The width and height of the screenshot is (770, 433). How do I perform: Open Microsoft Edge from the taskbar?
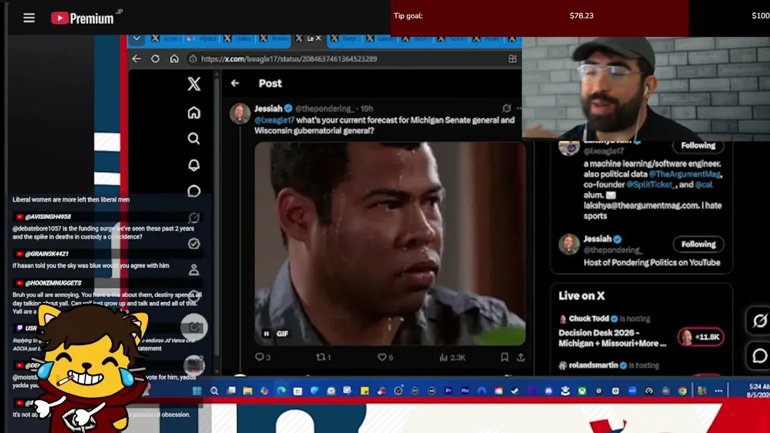point(281,391)
